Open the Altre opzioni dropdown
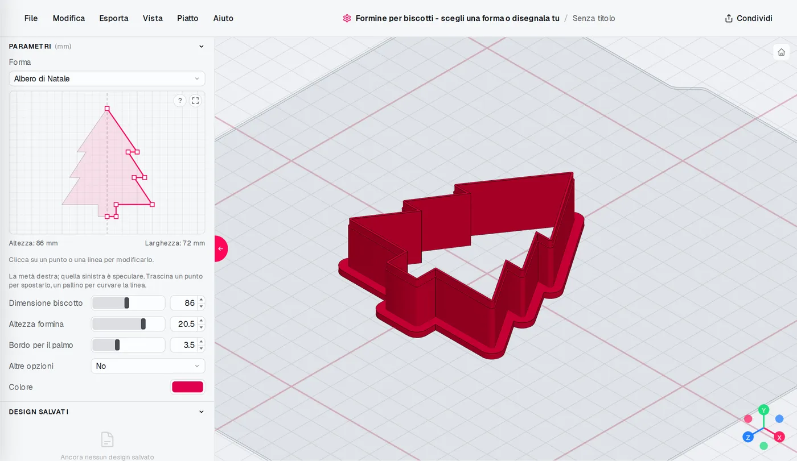Image resolution: width=797 pixels, height=461 pixels. [148, 366]
